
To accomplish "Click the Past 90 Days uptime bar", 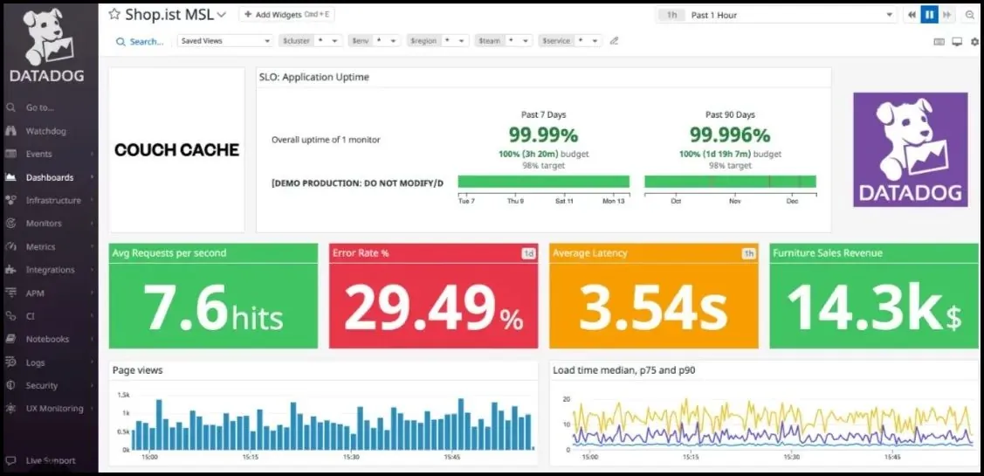I will coord(731,182).
